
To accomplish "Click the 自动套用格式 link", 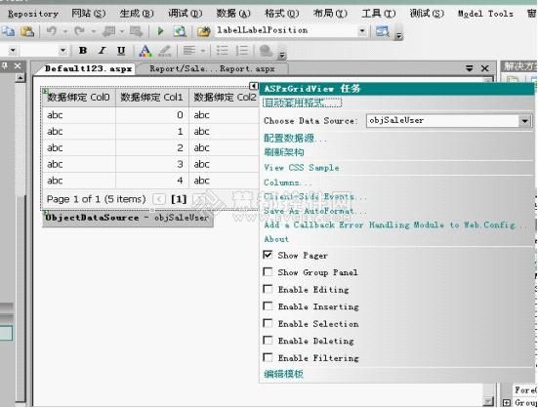I will point(303,102).
